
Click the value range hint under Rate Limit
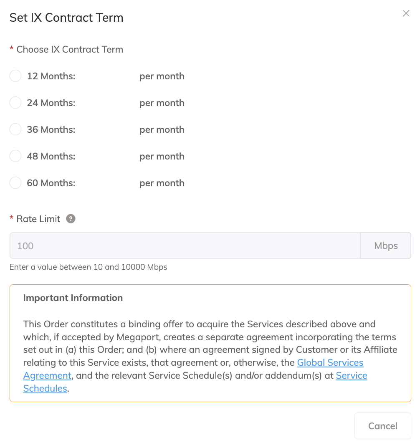coord(88,267)
